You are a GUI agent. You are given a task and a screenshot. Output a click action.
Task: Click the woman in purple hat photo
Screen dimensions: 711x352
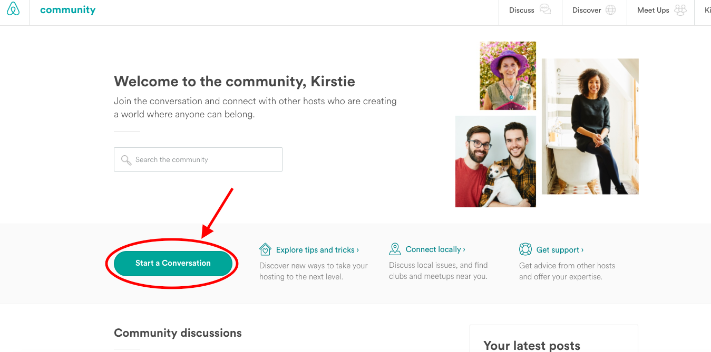507,75
